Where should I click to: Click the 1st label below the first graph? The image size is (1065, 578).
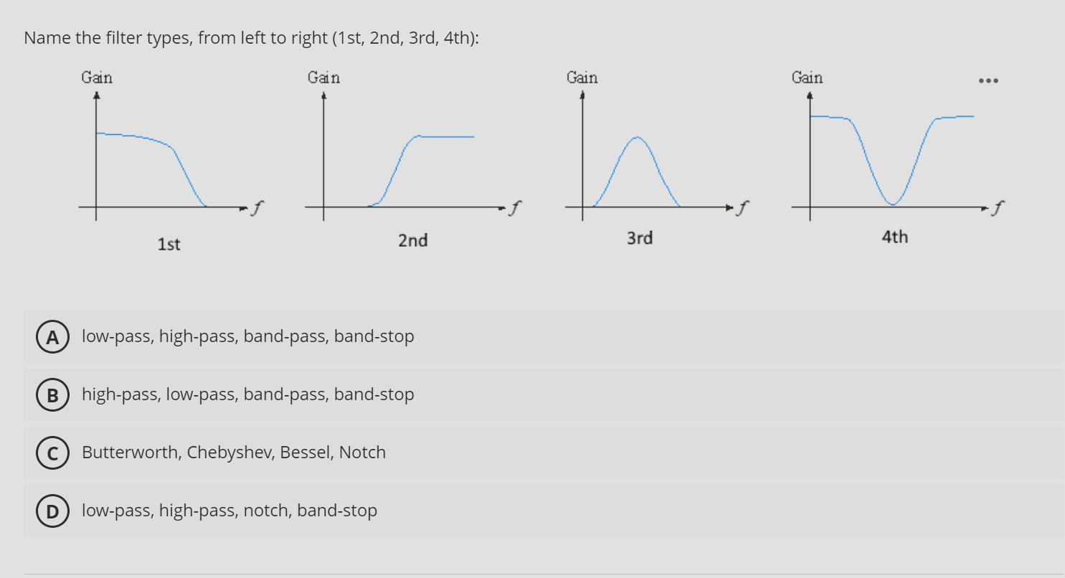pos(168,244)
